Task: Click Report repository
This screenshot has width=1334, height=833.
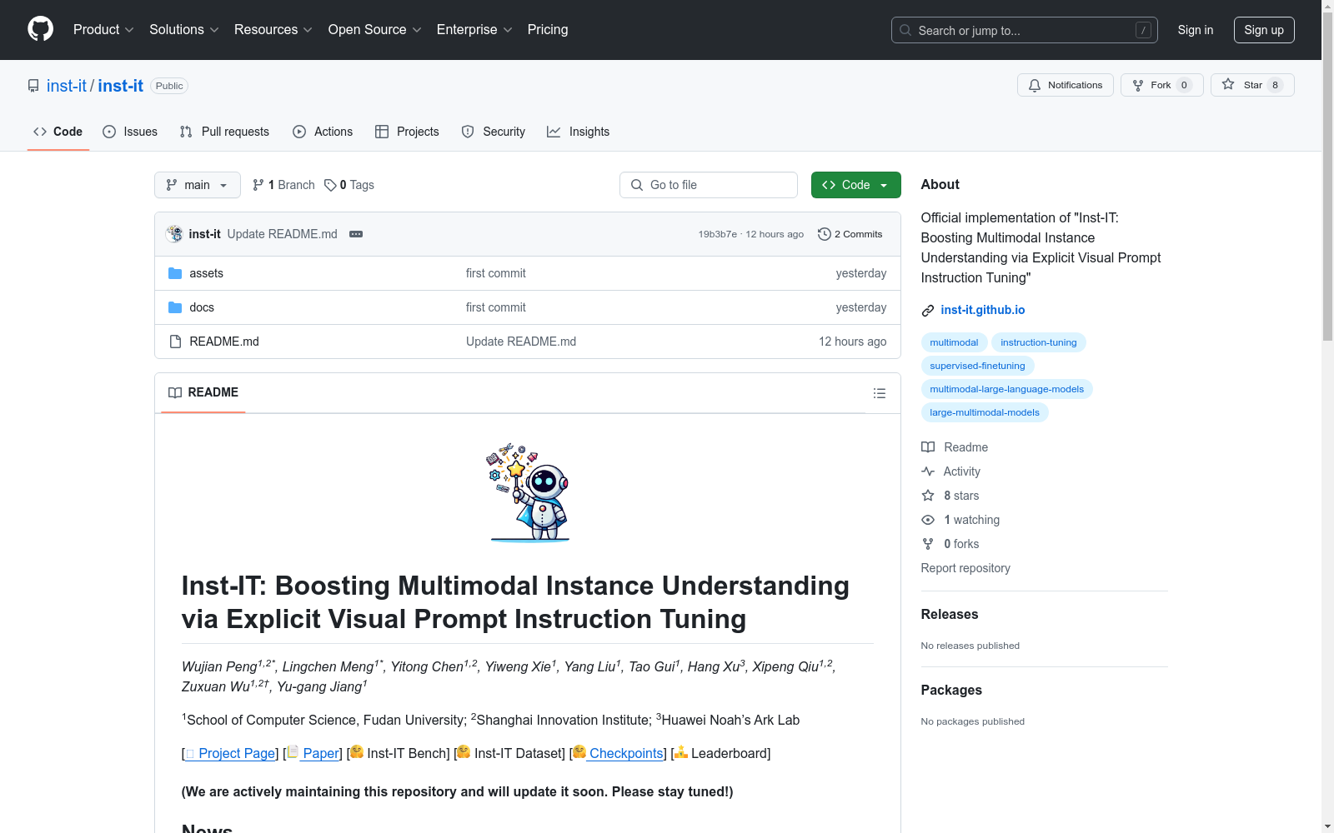Action: click(965, 568)
